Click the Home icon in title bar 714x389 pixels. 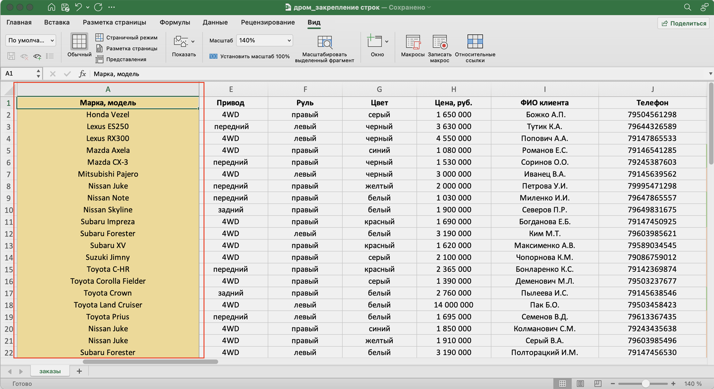[x=51, y=7]
